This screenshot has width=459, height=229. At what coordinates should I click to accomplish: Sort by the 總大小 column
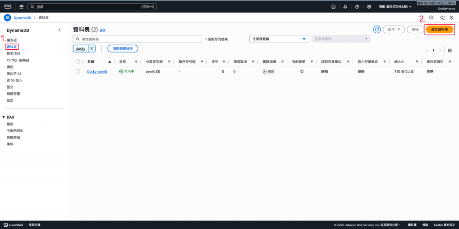[399, 62]
